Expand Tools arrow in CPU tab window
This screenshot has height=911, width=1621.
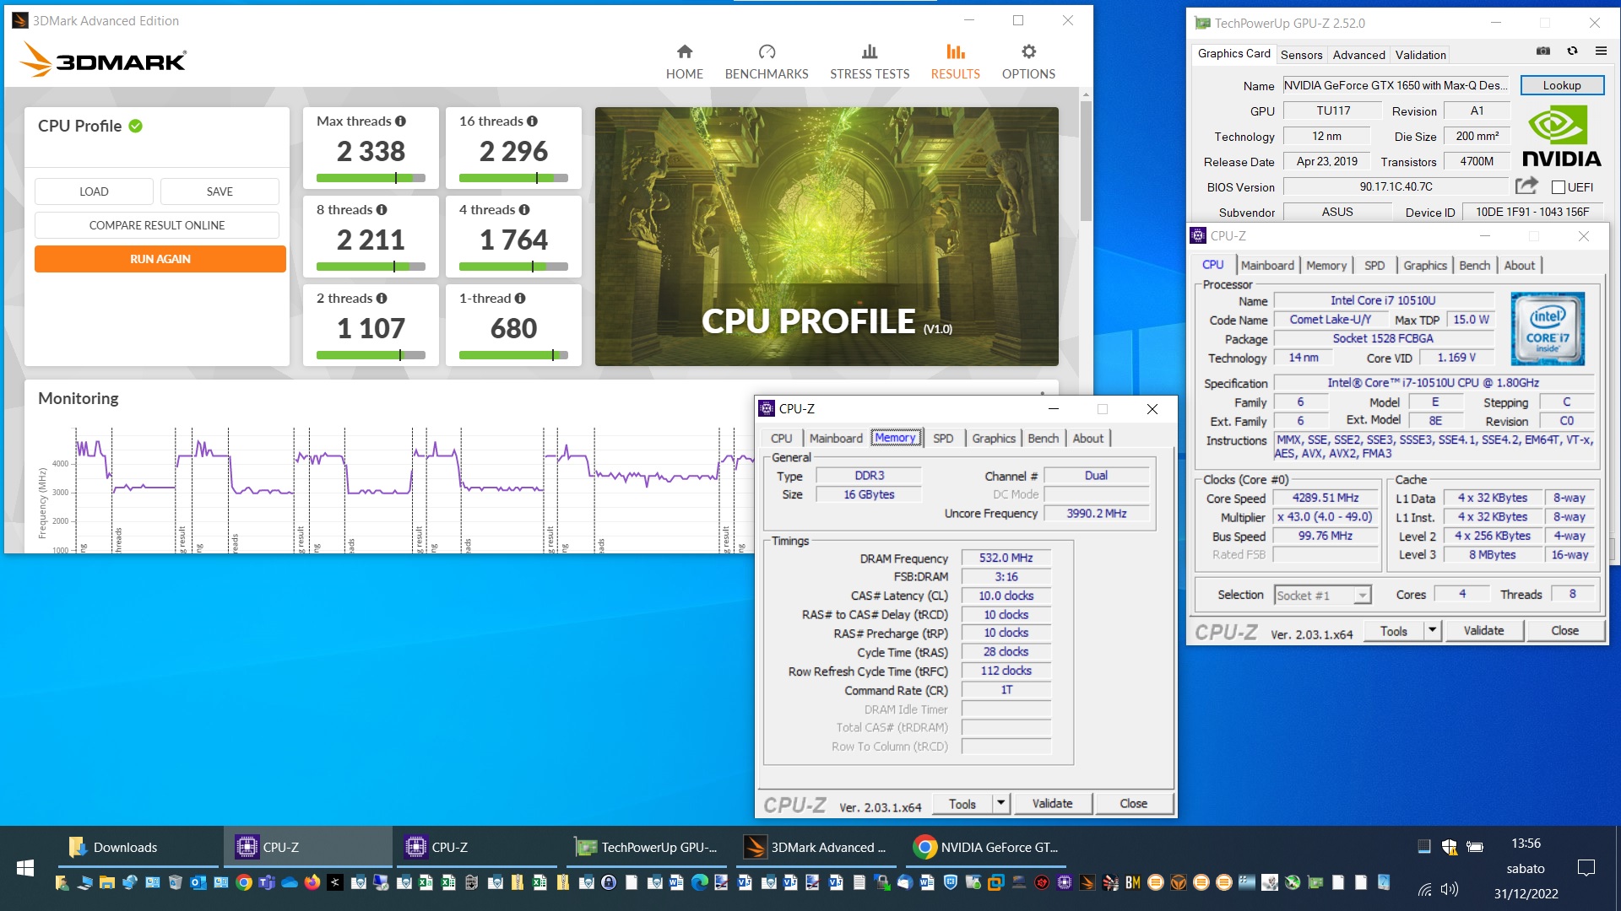click(1432, 630)
